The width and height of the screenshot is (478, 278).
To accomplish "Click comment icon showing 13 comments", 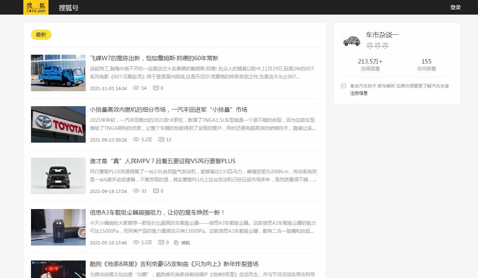I will click(x=161, y=139).
